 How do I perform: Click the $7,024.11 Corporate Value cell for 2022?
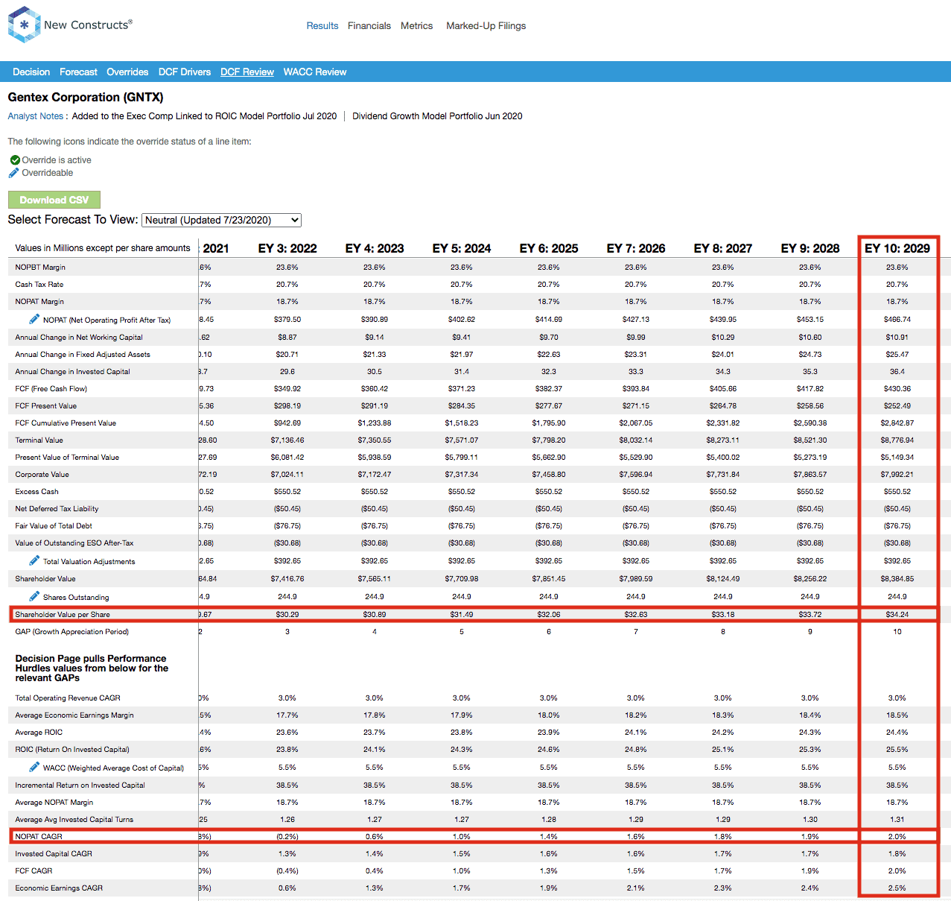click(287, 474)
